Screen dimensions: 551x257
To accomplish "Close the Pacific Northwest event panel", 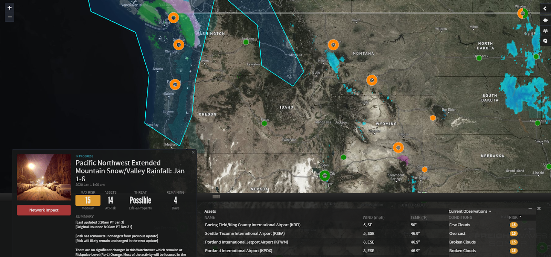I will click(x=193, y=152).
